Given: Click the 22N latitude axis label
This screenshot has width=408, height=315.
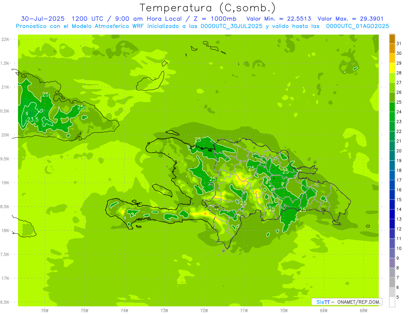Looking at the screenshot, I should click(x=5, y=39).
